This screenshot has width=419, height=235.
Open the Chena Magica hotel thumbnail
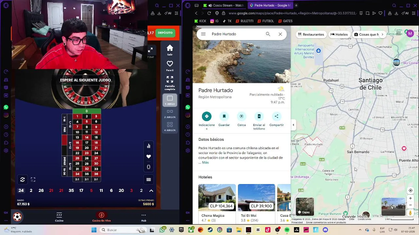pos(217,198)
